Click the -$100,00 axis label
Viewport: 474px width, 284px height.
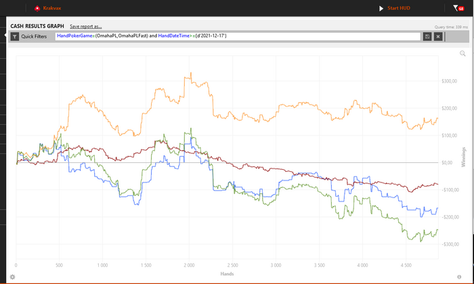449,190
